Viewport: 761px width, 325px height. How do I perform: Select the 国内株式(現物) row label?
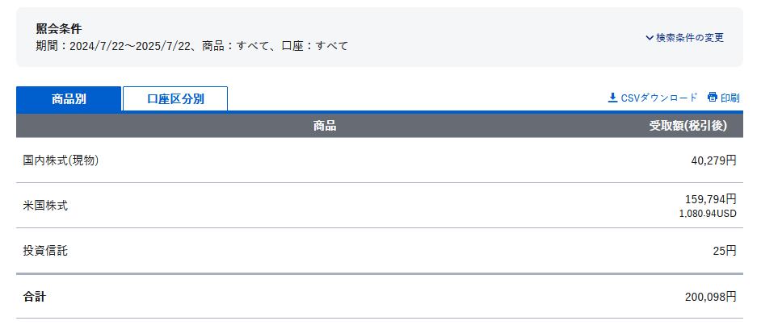(61, 160)
